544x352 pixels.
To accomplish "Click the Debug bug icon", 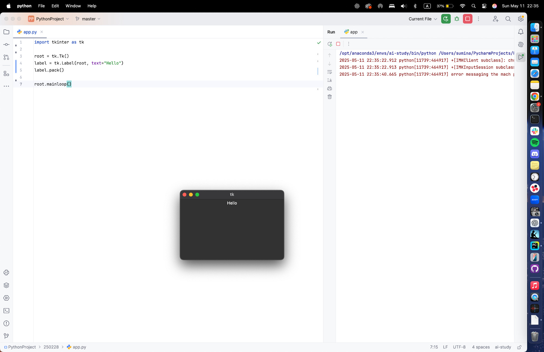I will (x=457, y=19).
